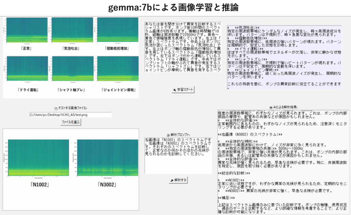Click the 解析する button to run analysis
Image resolution: width=351 pixels, height=215 pixels.
point(178,180)
